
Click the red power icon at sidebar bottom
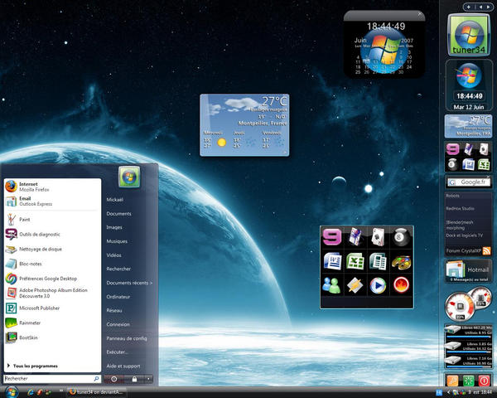(484, 381)
